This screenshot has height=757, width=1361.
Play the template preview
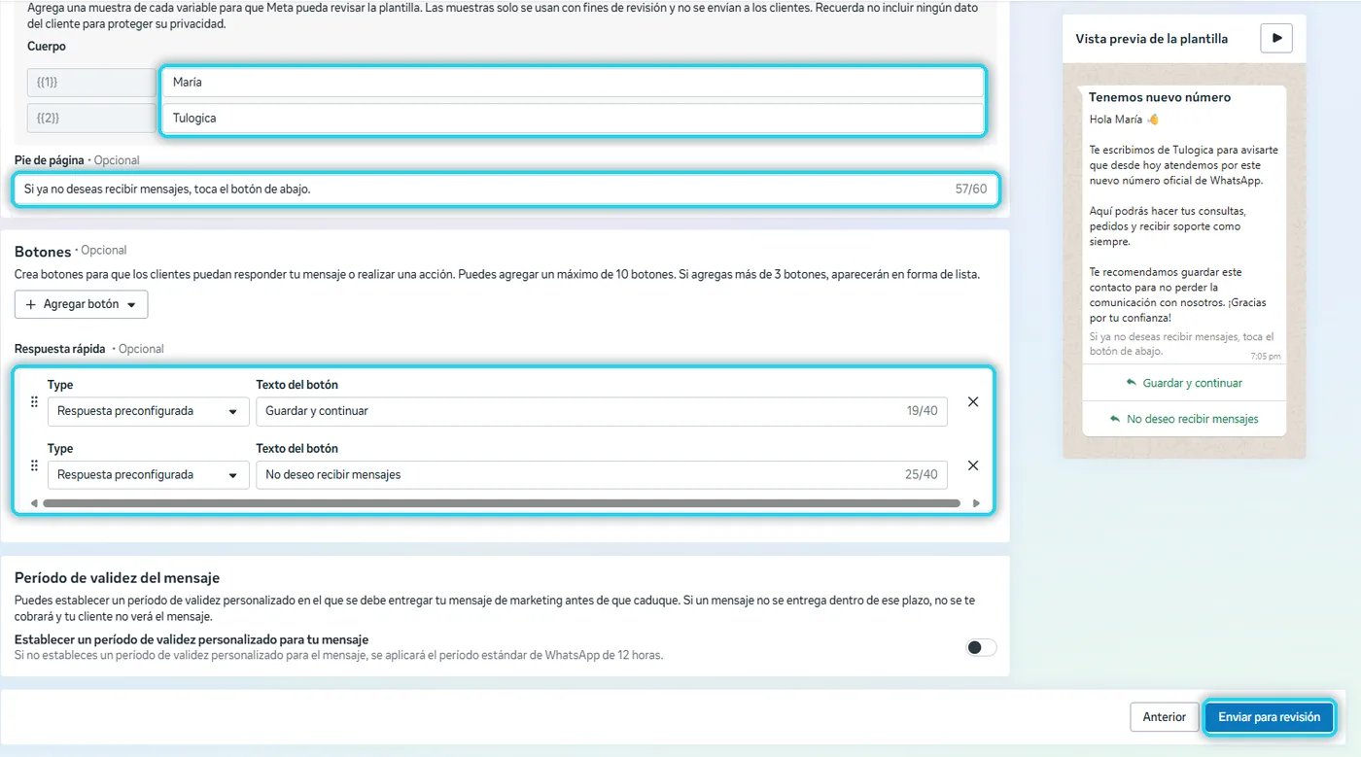[x=1276, y=39]
